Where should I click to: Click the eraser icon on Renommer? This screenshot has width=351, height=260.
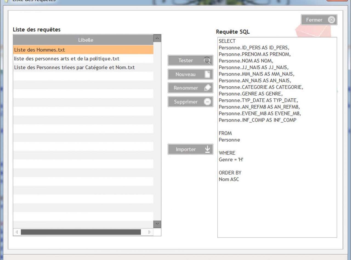click(x=208, y=88)
